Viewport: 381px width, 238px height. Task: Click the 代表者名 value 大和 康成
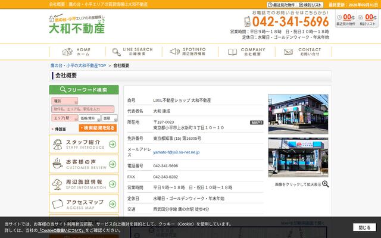tap(161, 111)
